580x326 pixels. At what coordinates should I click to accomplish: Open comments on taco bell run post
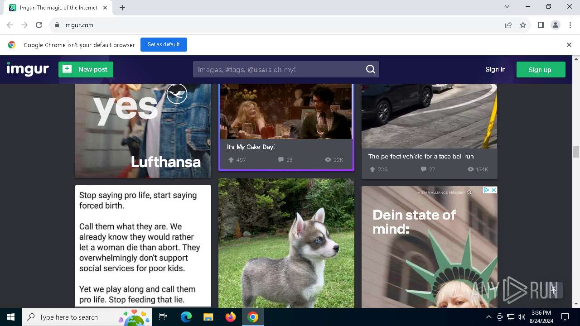tap(424, 169)
